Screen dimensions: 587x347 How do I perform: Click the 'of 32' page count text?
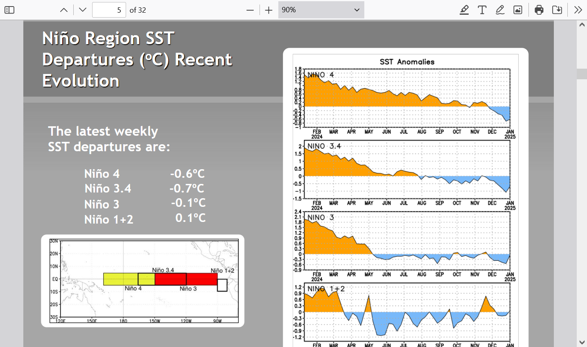click(x=138, y=10)
